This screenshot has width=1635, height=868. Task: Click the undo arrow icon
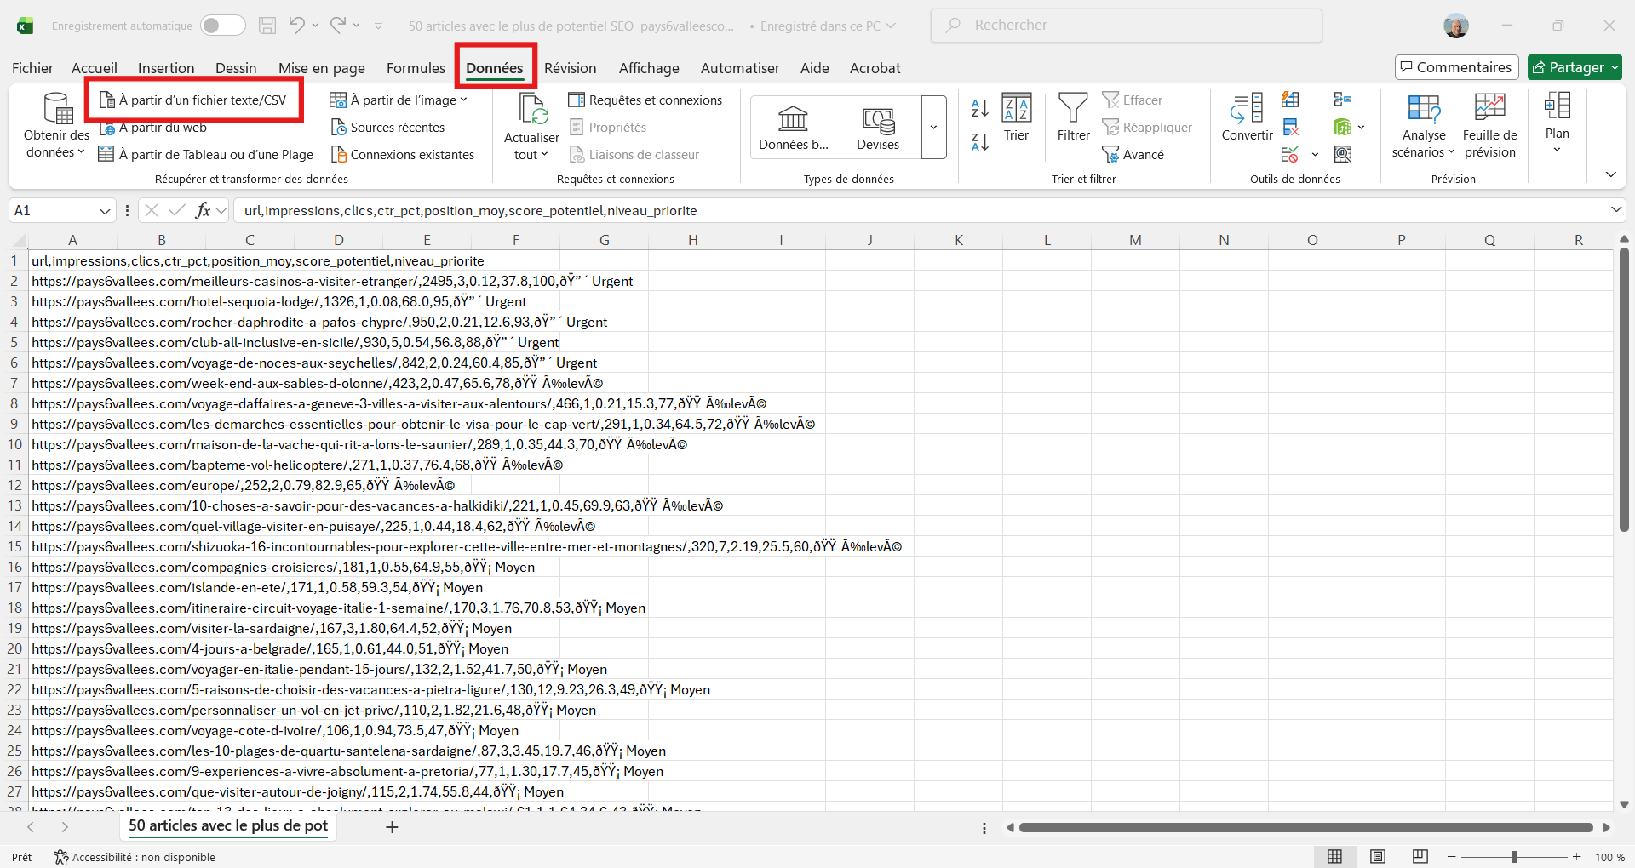(x=295, y=25)
